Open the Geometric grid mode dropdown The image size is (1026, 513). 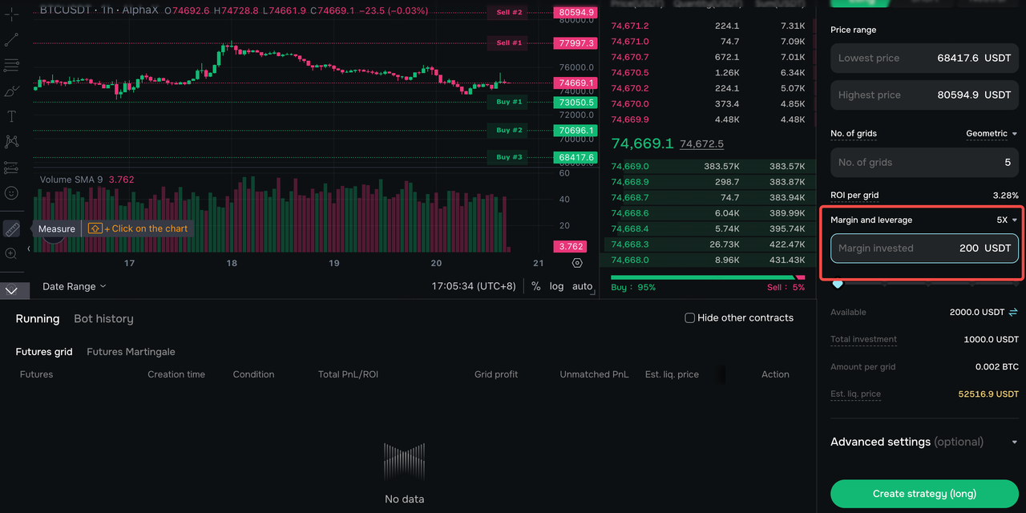(992, 134)
